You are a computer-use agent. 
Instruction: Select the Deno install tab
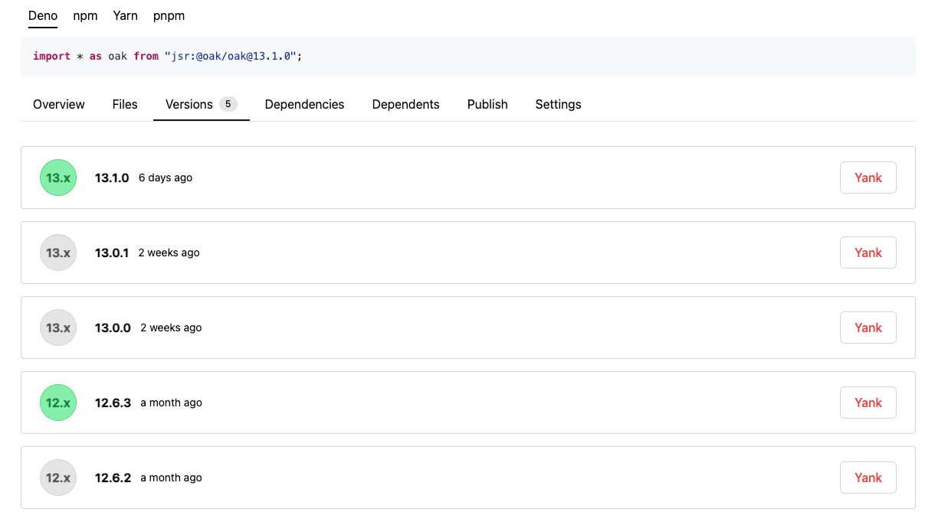click(43, 15)
